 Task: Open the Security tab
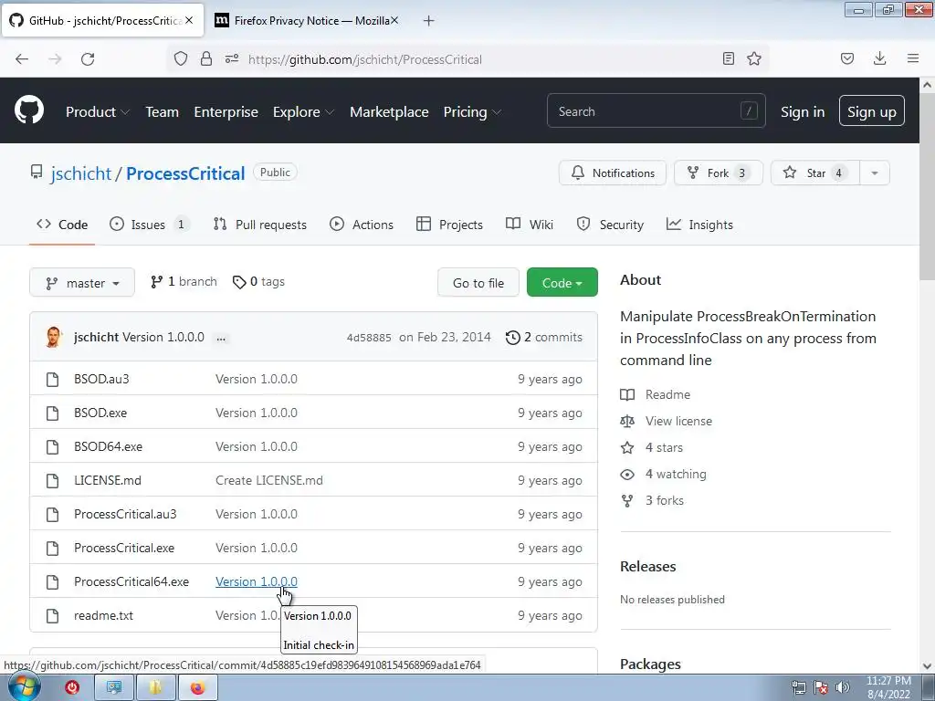[610, 225]
